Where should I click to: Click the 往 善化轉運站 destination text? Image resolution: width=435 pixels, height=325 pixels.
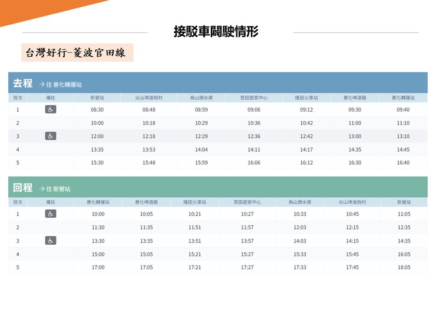64,85
